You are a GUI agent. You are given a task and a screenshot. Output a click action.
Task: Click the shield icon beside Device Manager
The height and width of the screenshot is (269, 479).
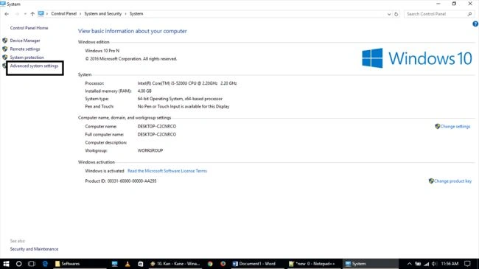(x=5, y=41)
